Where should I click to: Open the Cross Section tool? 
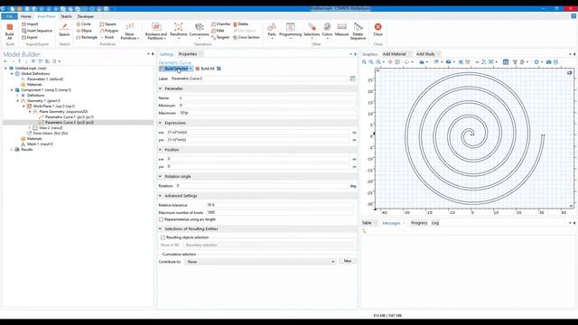tap(247, 37)
